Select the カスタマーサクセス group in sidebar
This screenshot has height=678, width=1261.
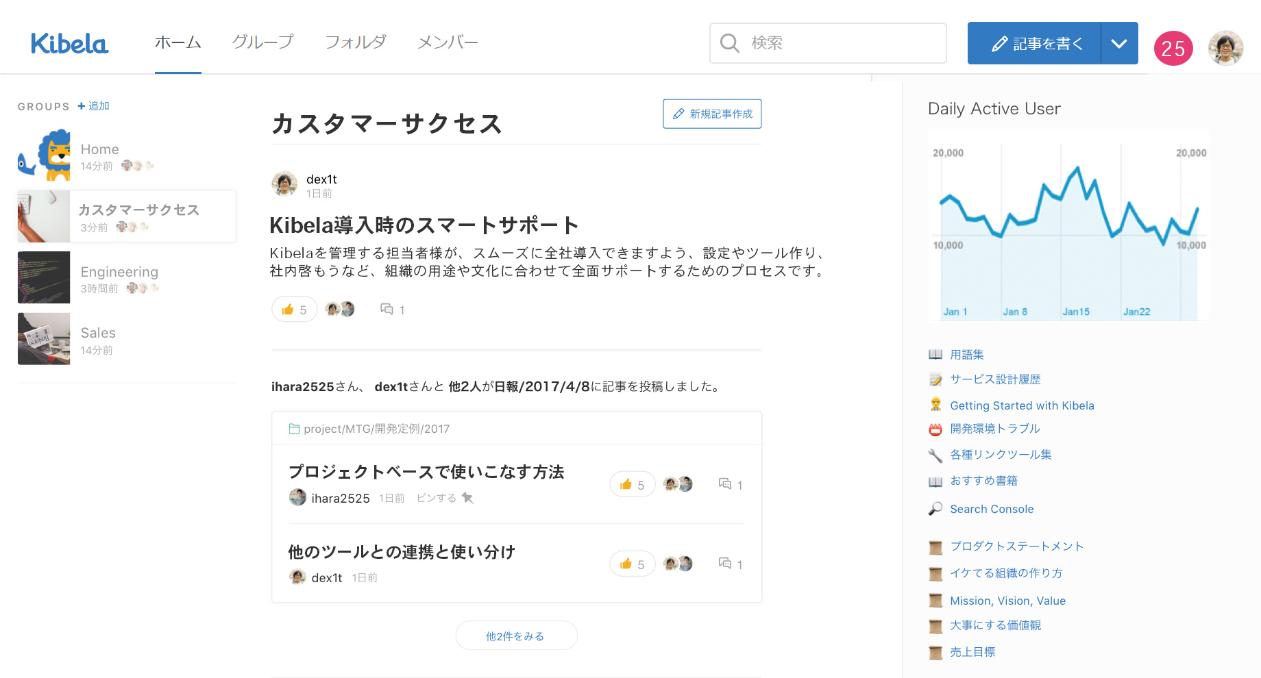pyautogui.click(x=127, y=216)
